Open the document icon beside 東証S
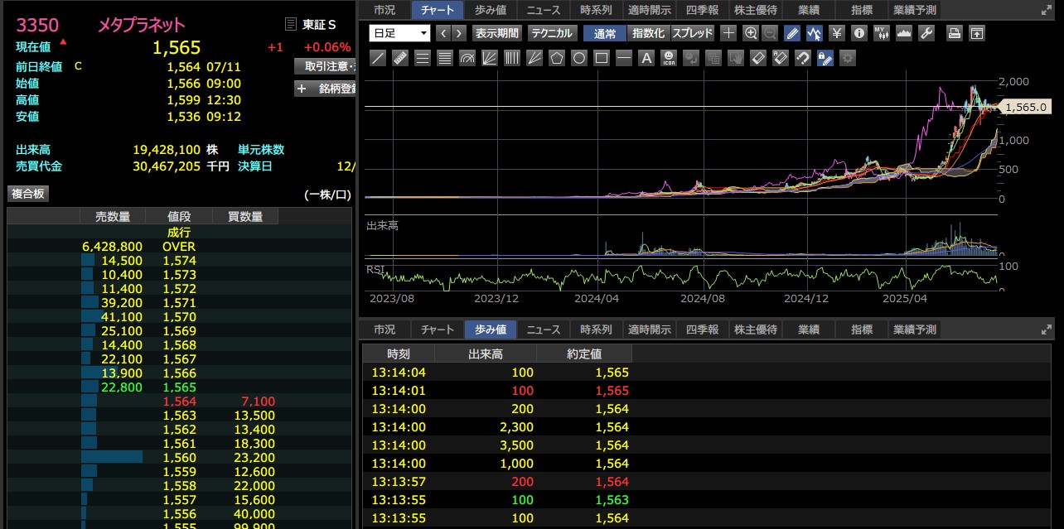 point(290,24)
